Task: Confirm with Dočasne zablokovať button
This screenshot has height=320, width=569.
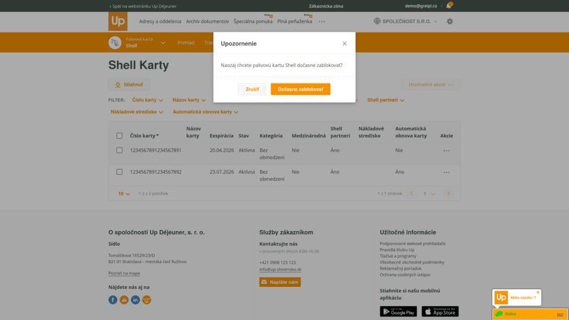Action: point(301,89)
